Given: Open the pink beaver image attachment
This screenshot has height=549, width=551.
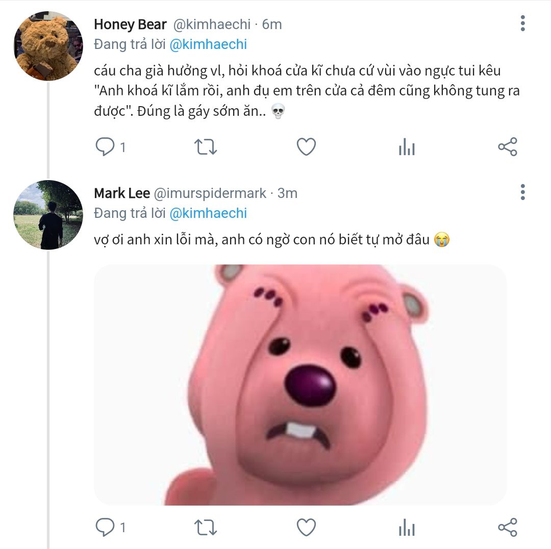Looking at the screenshot, I should pyautogui.click(x=300, y=385).
